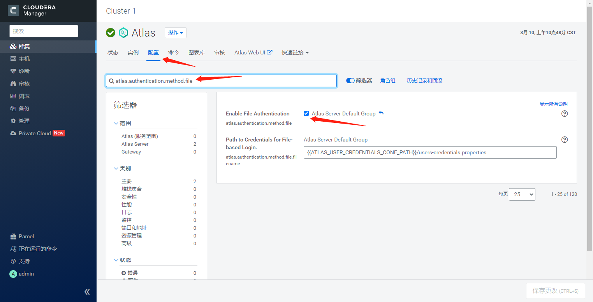Open the 角色组 role groups link
The image size is (593, 302).
[x=388, y=80]
